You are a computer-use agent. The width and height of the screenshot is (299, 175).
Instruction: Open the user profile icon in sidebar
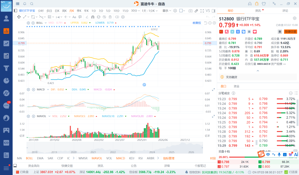click(x=6, y=18)
